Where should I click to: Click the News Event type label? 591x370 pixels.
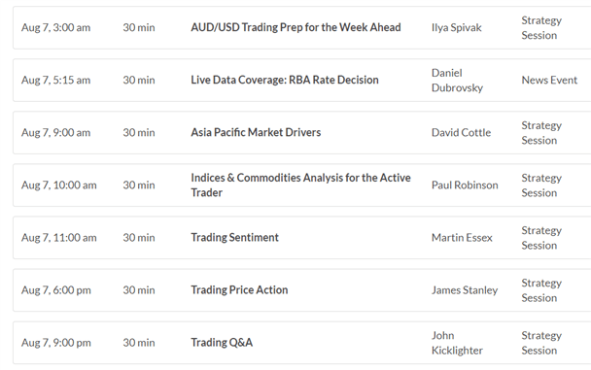coord(549,80)
